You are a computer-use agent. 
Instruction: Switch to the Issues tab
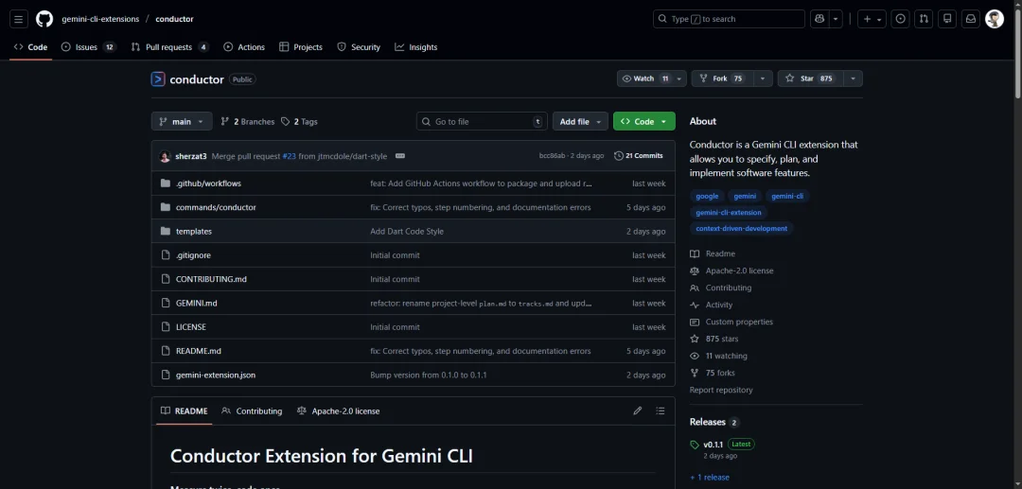click(89, 47)
